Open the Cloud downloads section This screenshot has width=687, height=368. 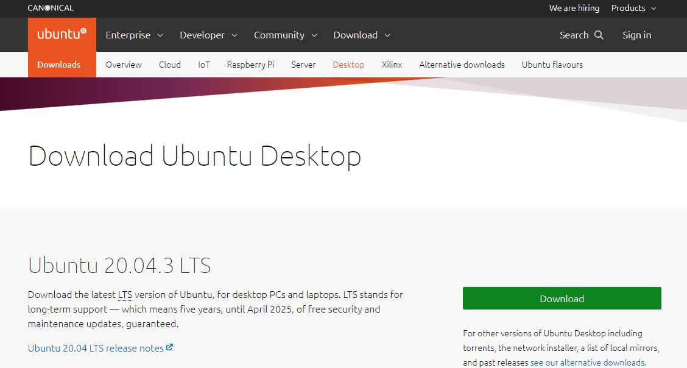point(169,64)
